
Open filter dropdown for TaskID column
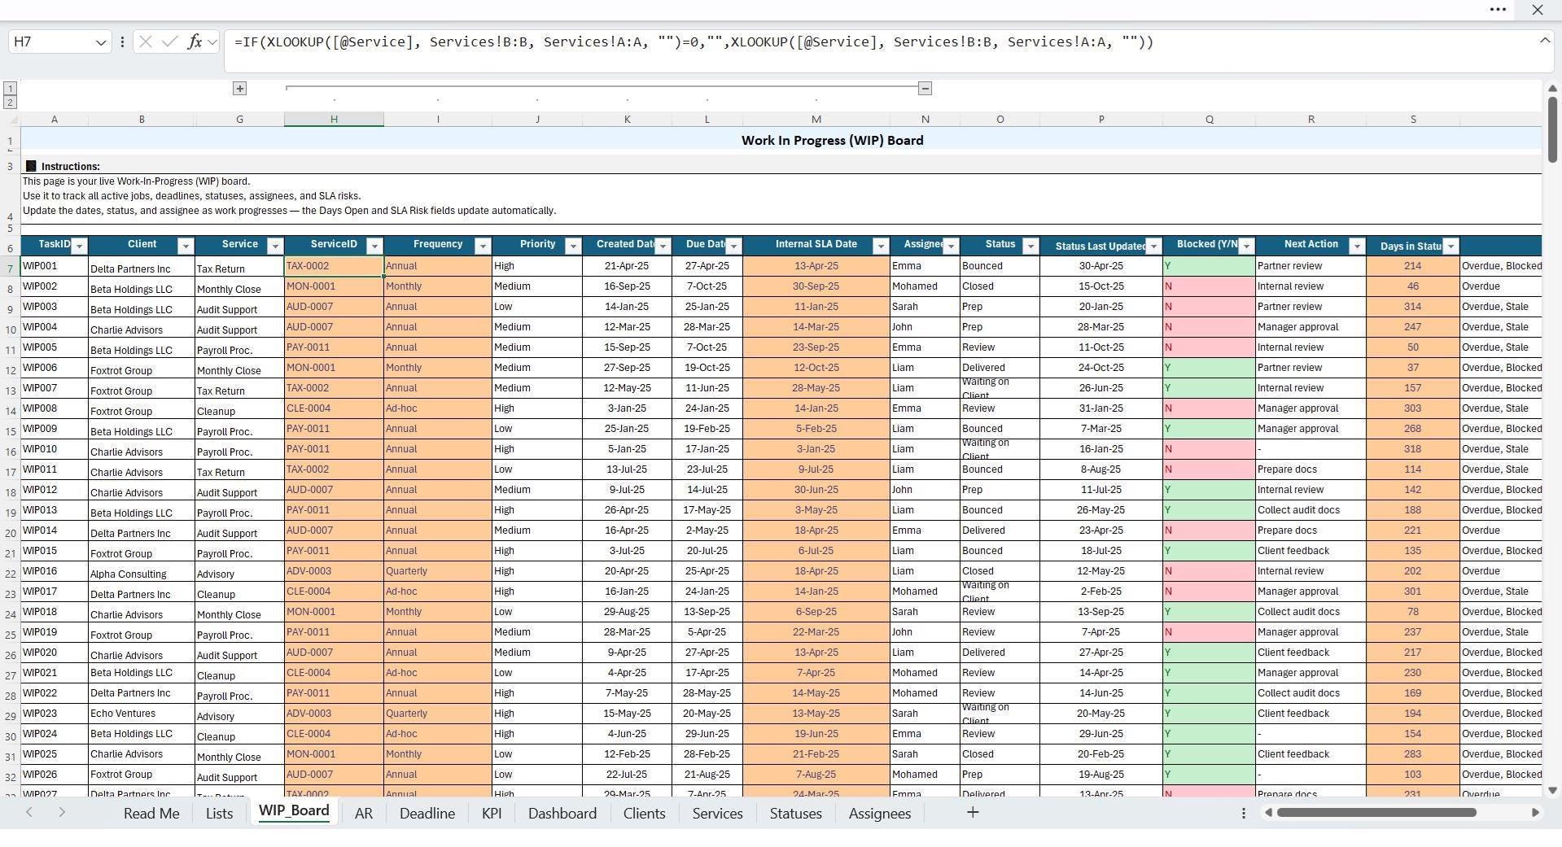tap(80, 246)
